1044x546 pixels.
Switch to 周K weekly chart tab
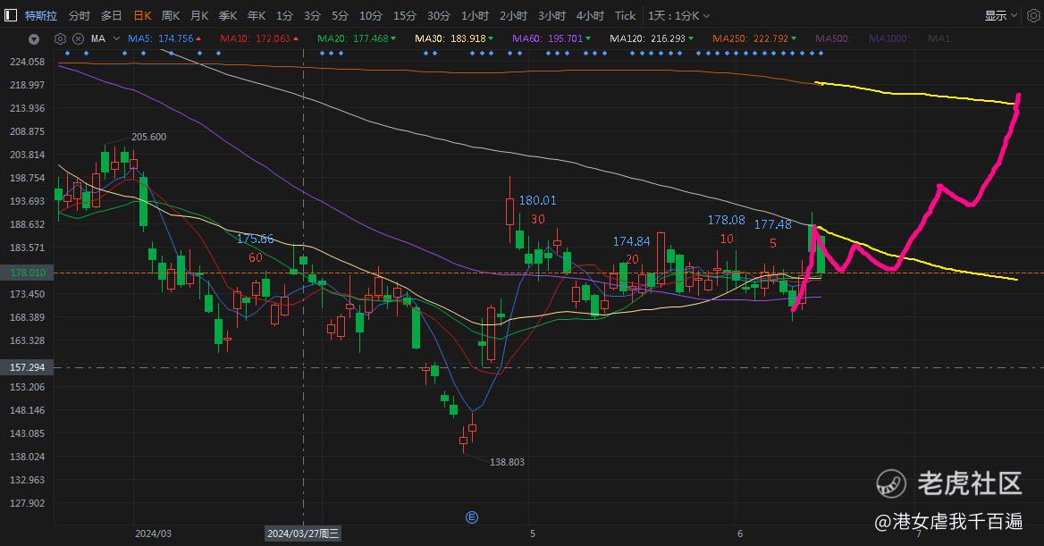click(x=171, y=15)
